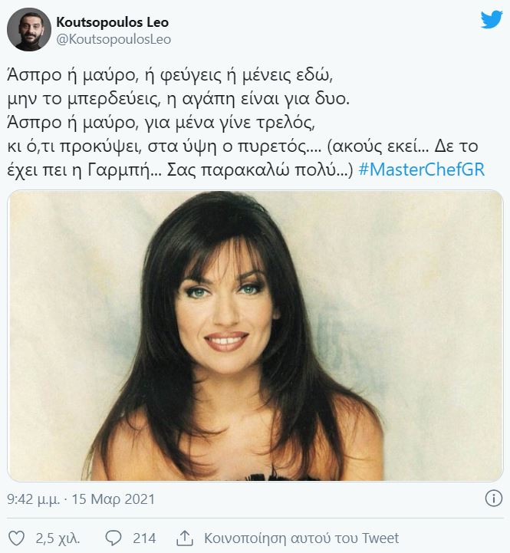Follow the #MasterChefGR hashtag
This screenshot has width=510, height=553.
422,170
